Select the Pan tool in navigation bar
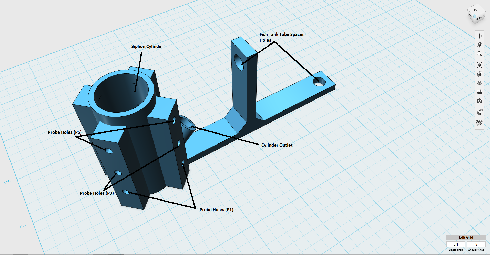490x255 pixels. tap(479, 36)
